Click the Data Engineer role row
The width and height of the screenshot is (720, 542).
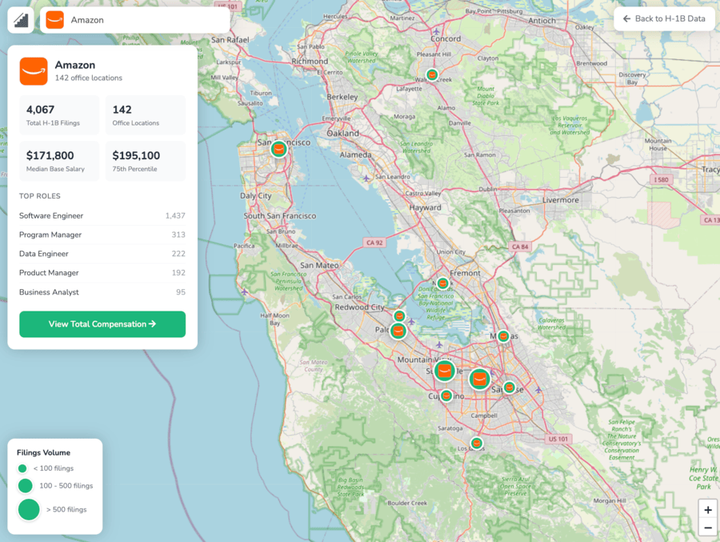(102, 254)
